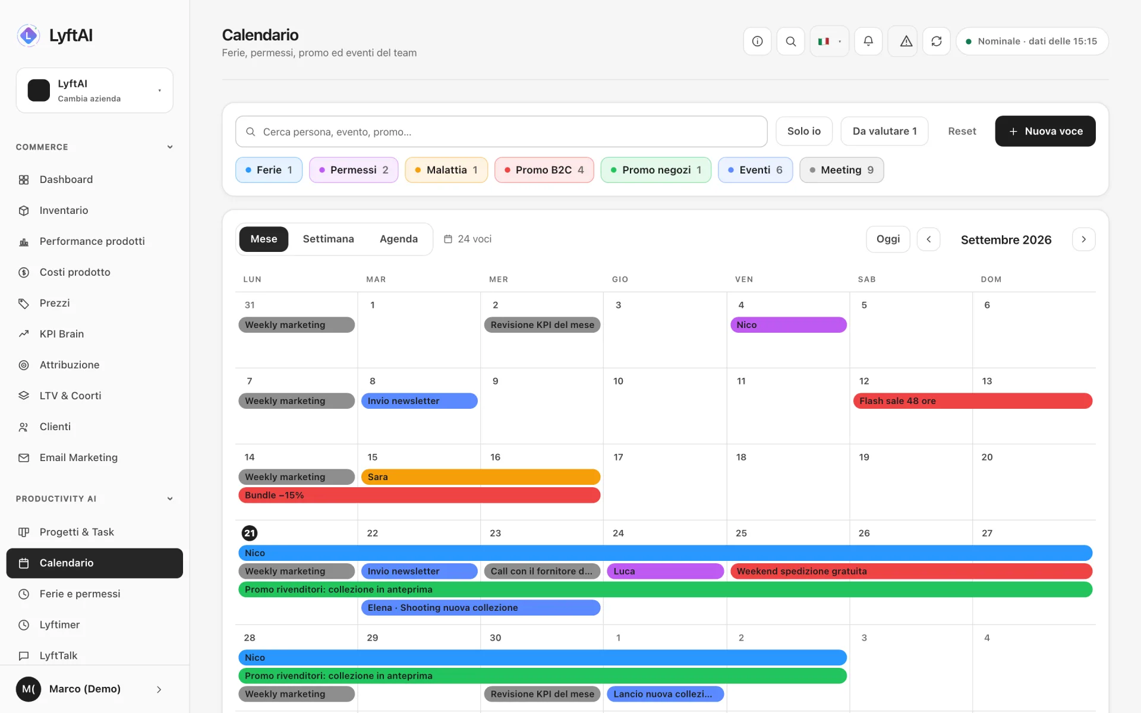Click the Oggi button
This screenshot has width=1141, height=713.
888,239
